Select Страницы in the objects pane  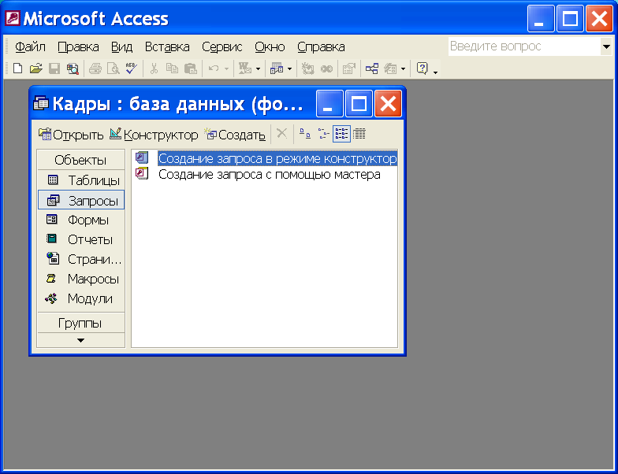(x=81, y=259)
